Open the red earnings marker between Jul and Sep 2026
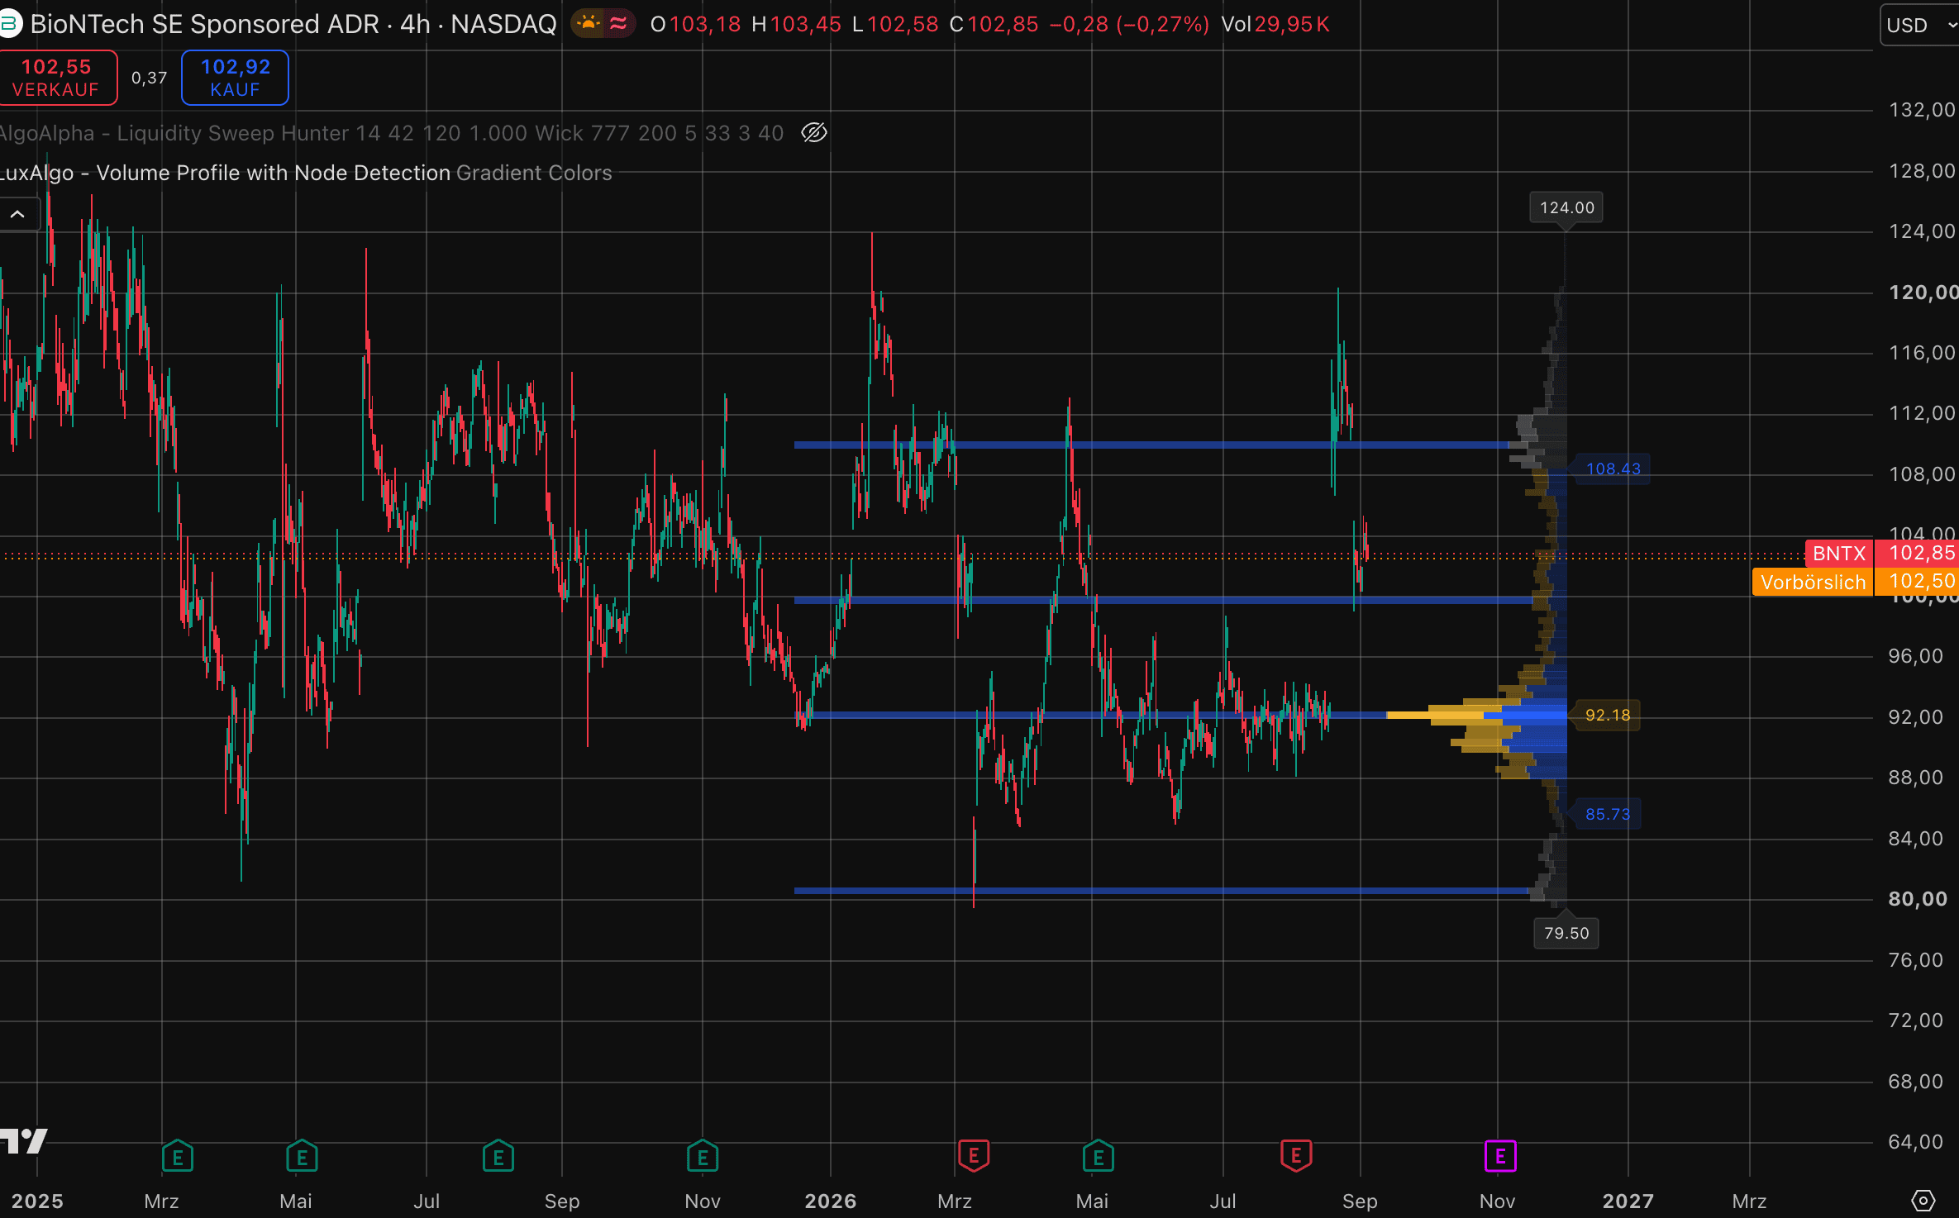The height and width of the screenshot is (1218, 1959). (1296, 1156)
